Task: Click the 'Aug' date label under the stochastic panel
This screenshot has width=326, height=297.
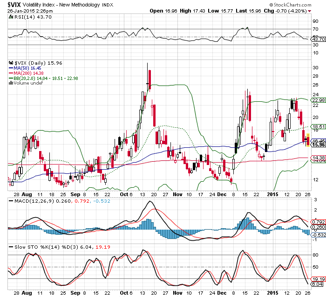Action: point(27,293)
